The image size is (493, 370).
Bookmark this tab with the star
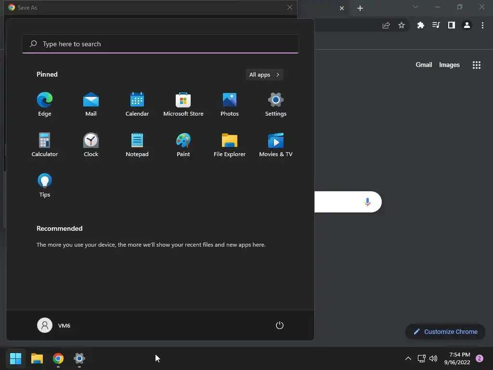(x=402, y=26)
